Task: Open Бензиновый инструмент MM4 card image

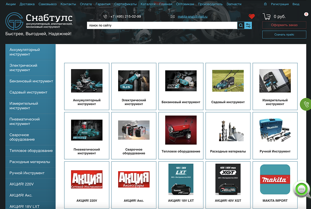Action: (x=181, y=81)
